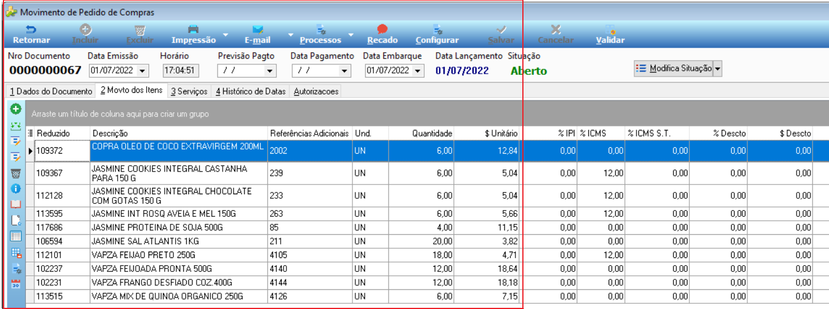Click the $ Descto column header

(780, 133)
